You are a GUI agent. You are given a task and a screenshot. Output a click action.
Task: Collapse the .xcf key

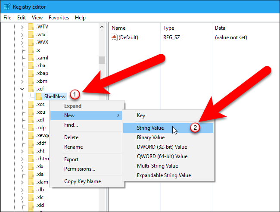pyautogui.click(x=22, y=89)
